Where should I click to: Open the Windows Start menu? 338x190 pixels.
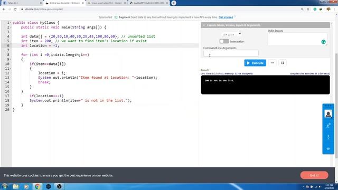[x=5, y=186]
